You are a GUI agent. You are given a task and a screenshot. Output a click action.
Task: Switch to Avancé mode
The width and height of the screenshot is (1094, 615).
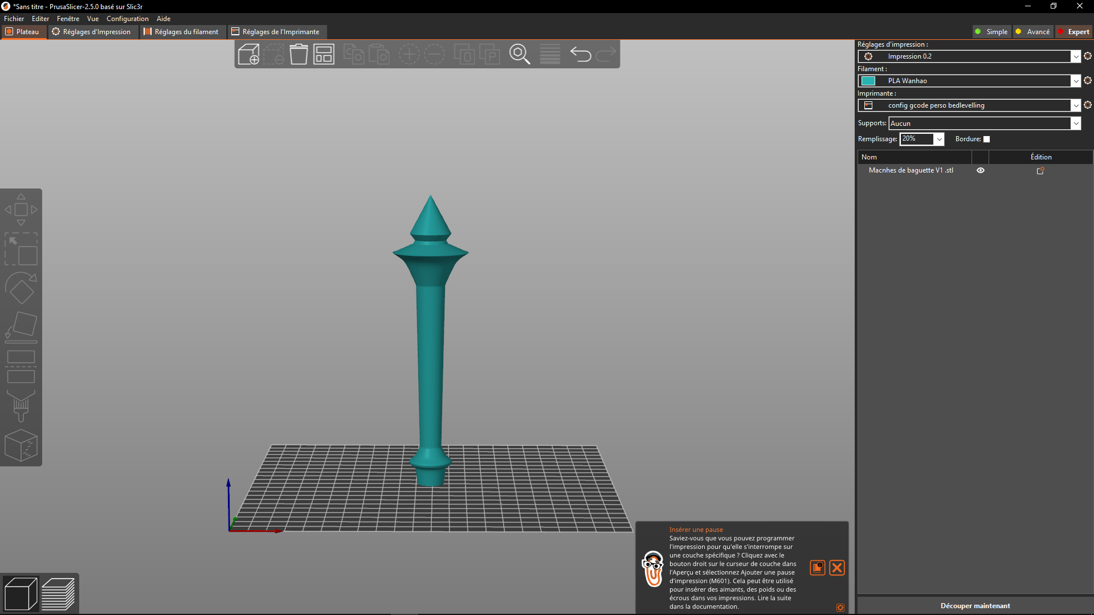[1033, 32]
